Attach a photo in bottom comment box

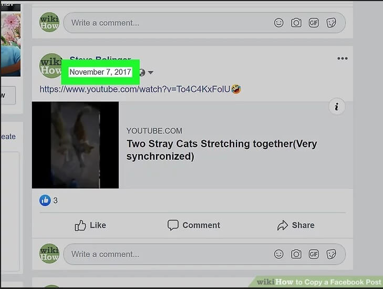pyautogui.click(x=296, y=254)
